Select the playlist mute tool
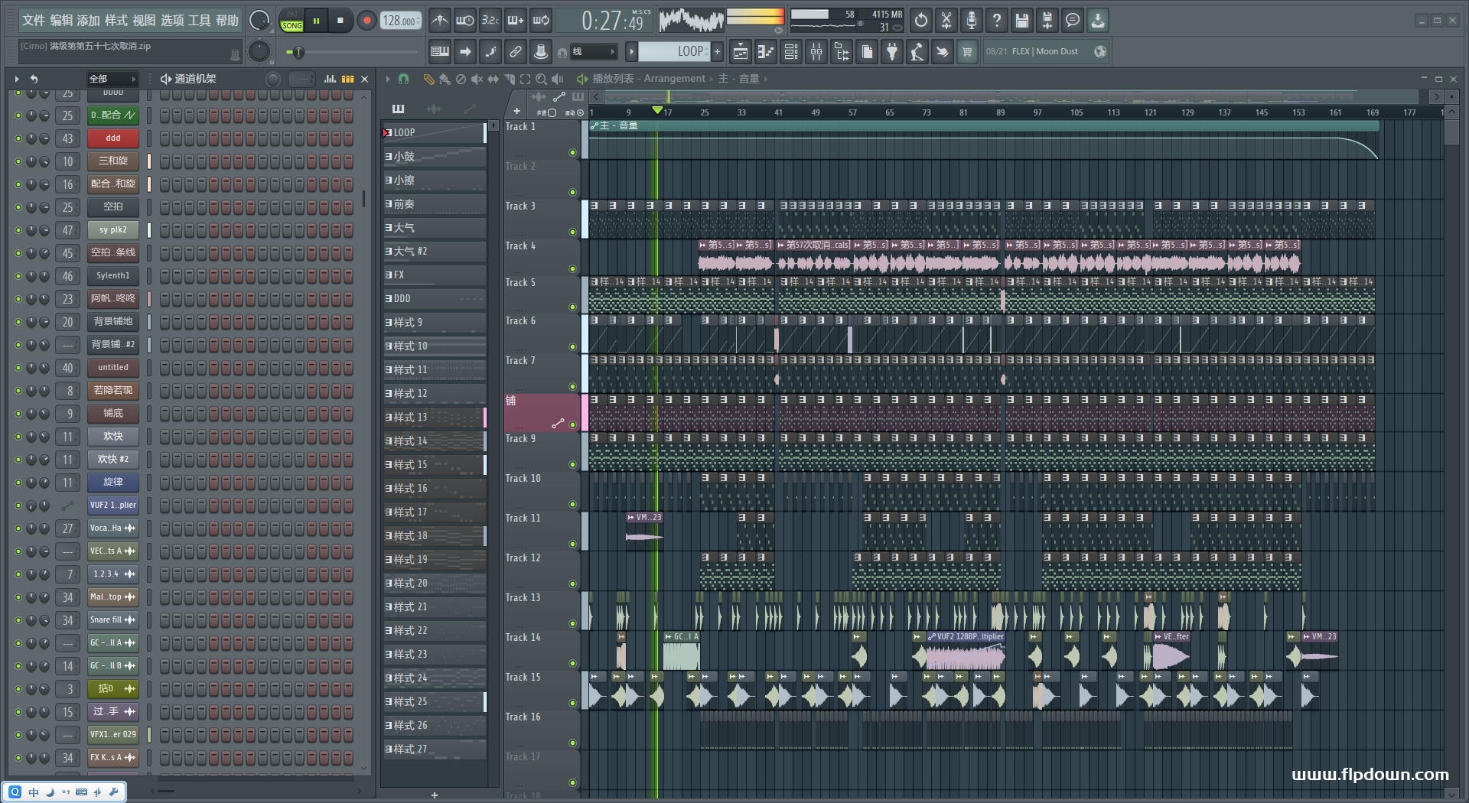This screenshot has width=1469, height=803. (x=477, y=79)
